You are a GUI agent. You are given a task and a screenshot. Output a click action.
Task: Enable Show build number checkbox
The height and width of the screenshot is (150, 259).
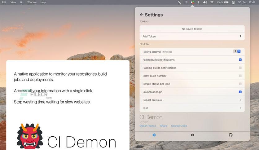click(x=240, y=76)
